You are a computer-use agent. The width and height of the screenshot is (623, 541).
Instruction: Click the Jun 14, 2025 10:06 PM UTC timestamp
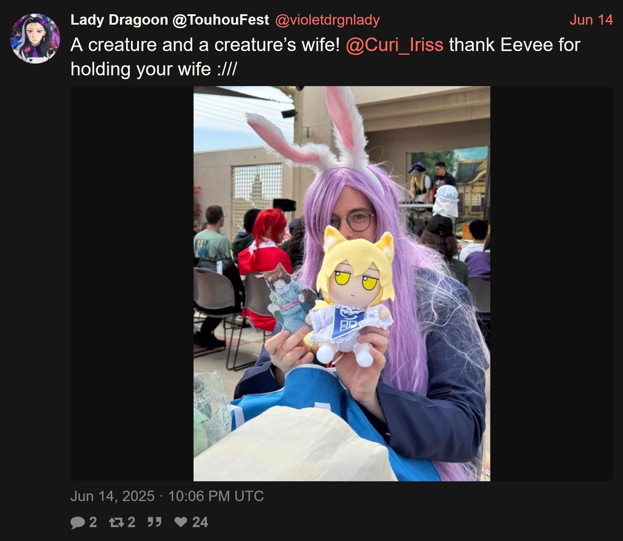[x=167, y=496]
